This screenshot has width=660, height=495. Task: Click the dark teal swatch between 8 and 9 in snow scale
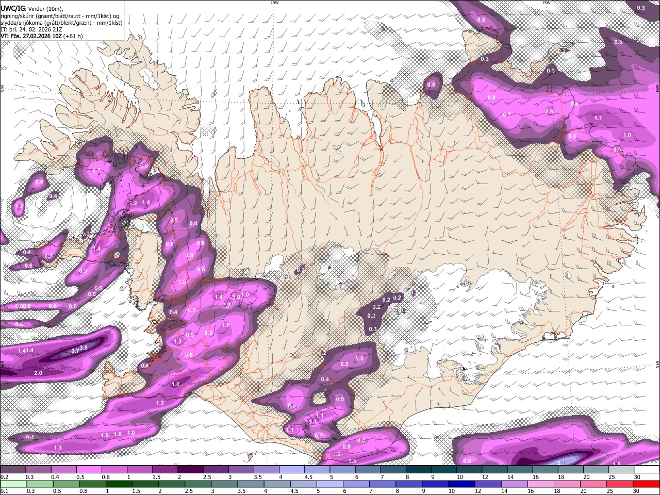[419, 470]
